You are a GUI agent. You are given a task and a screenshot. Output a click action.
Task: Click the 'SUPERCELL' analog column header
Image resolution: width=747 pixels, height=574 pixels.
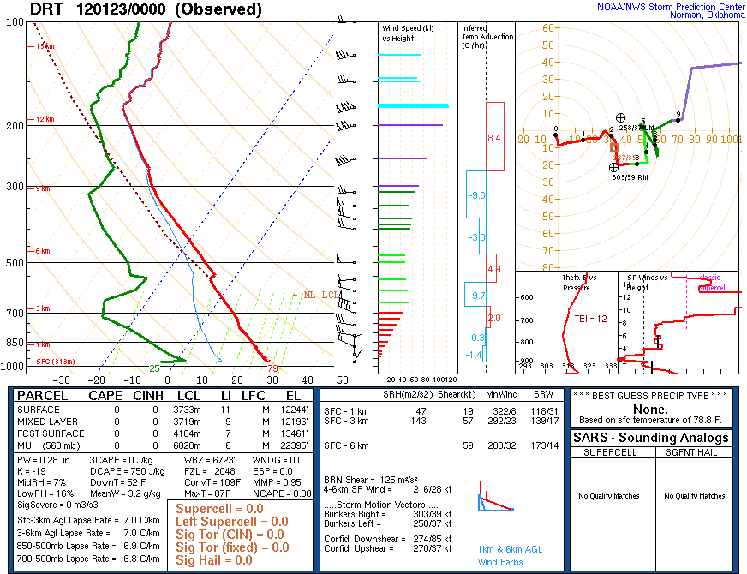click(610, 452)
